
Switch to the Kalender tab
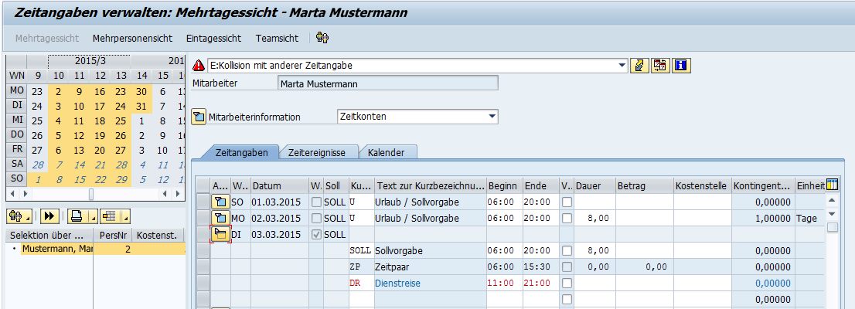[x=386, y=153]
